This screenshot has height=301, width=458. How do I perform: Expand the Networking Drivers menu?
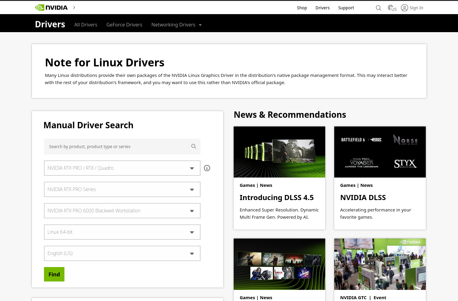click(x=176, y=25)
